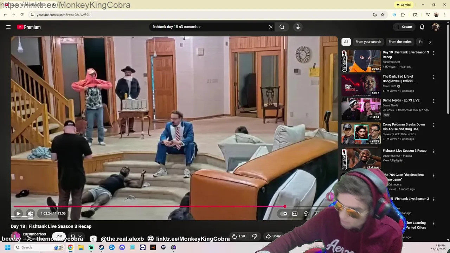Open the Notepad taskbar icon
Viewport: 450px width, 253px height.
click(132, 247)
